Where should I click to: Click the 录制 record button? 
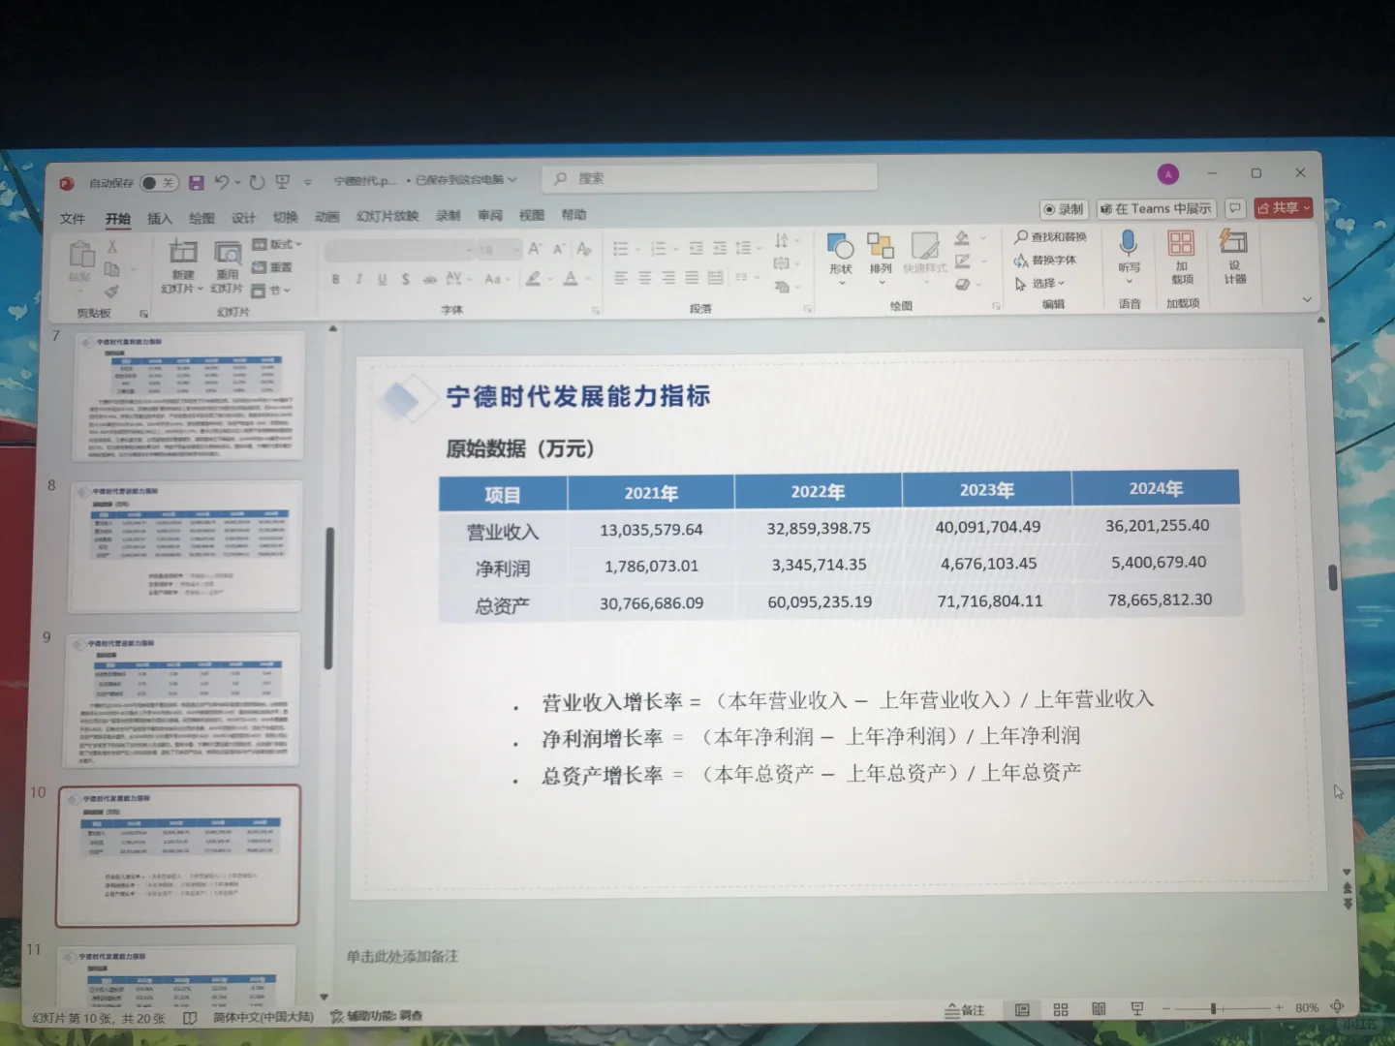tap(1065, 209)
